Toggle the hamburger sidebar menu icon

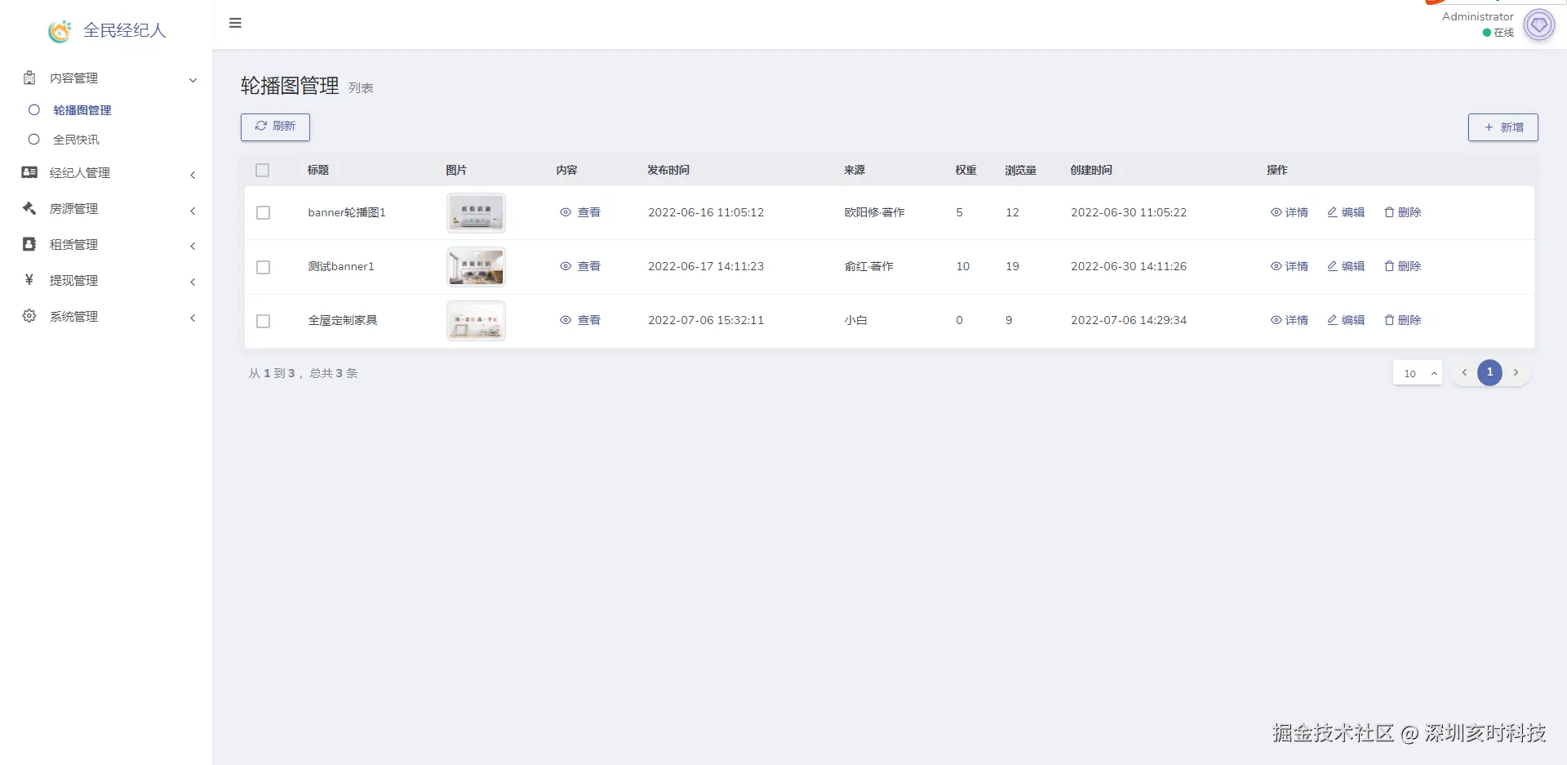pyautogui.click(x=235, y=23)
